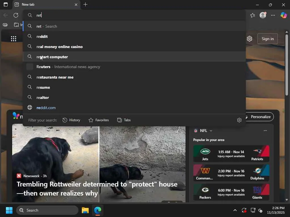This screenshot has height=217, width=290.
Task: Click Microsoft Edge taskbar icon
Action: click(97, 210)
